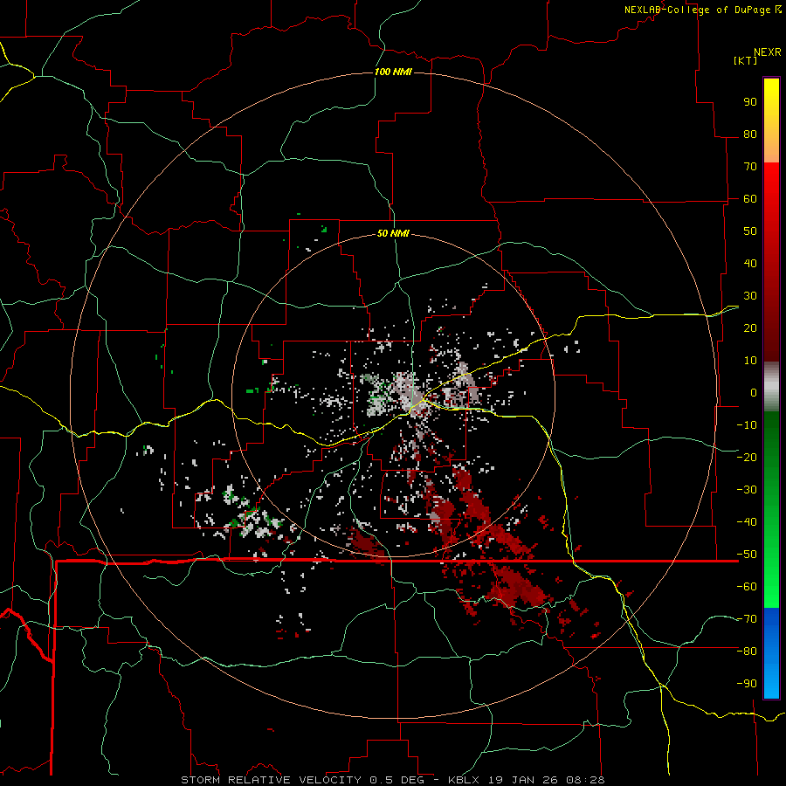Viewport: 786px width, 786px height.
Task: Click the -30 value on the velocity scale
Action: pyautogui.click(x=747, y=490)
